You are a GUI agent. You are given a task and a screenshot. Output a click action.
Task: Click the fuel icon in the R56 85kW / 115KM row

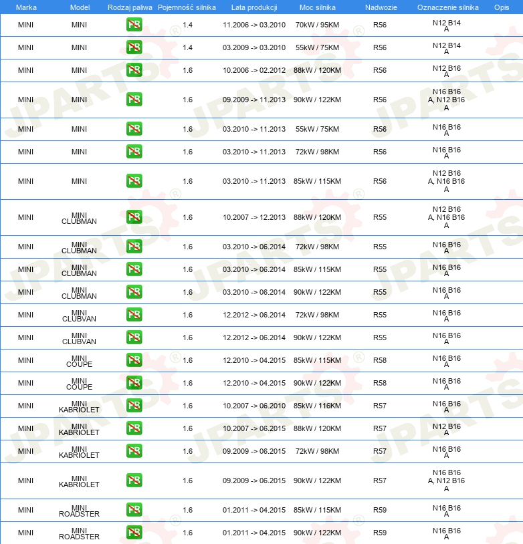point(134,181)
